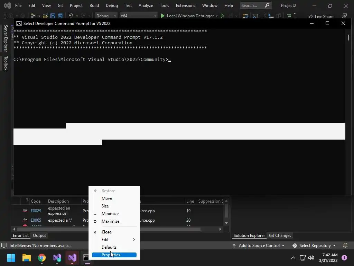Click the IntelliSense status message icon
The width and height of the screenshot is (354, 266).
pos(4,246)
